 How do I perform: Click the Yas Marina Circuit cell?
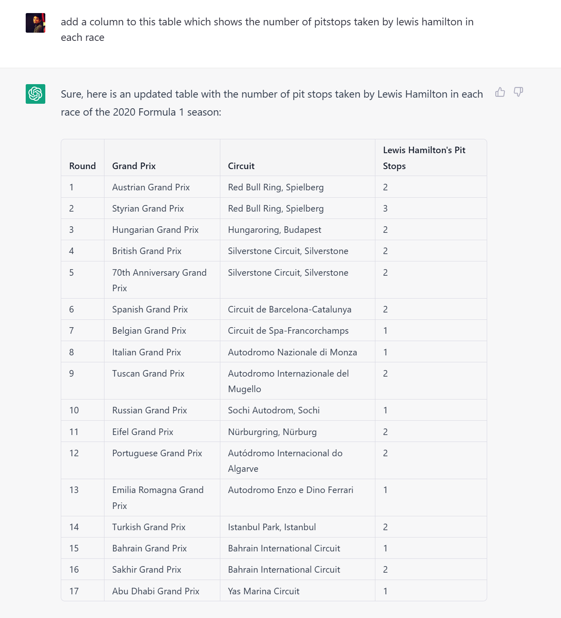(x=264, y=591)
